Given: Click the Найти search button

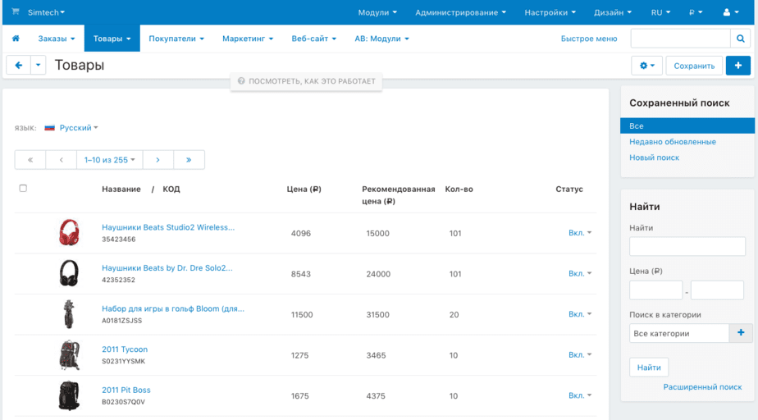Looking at the screenshot, I should pos(649,367).
